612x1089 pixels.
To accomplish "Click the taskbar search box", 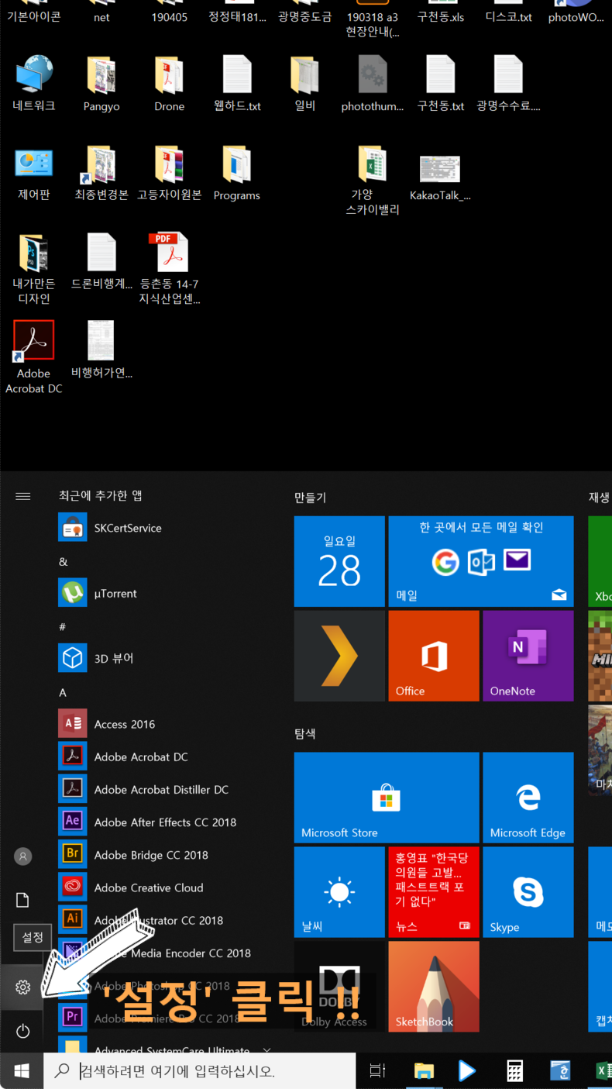I will pyautogui.click(x=200, y=1071).
